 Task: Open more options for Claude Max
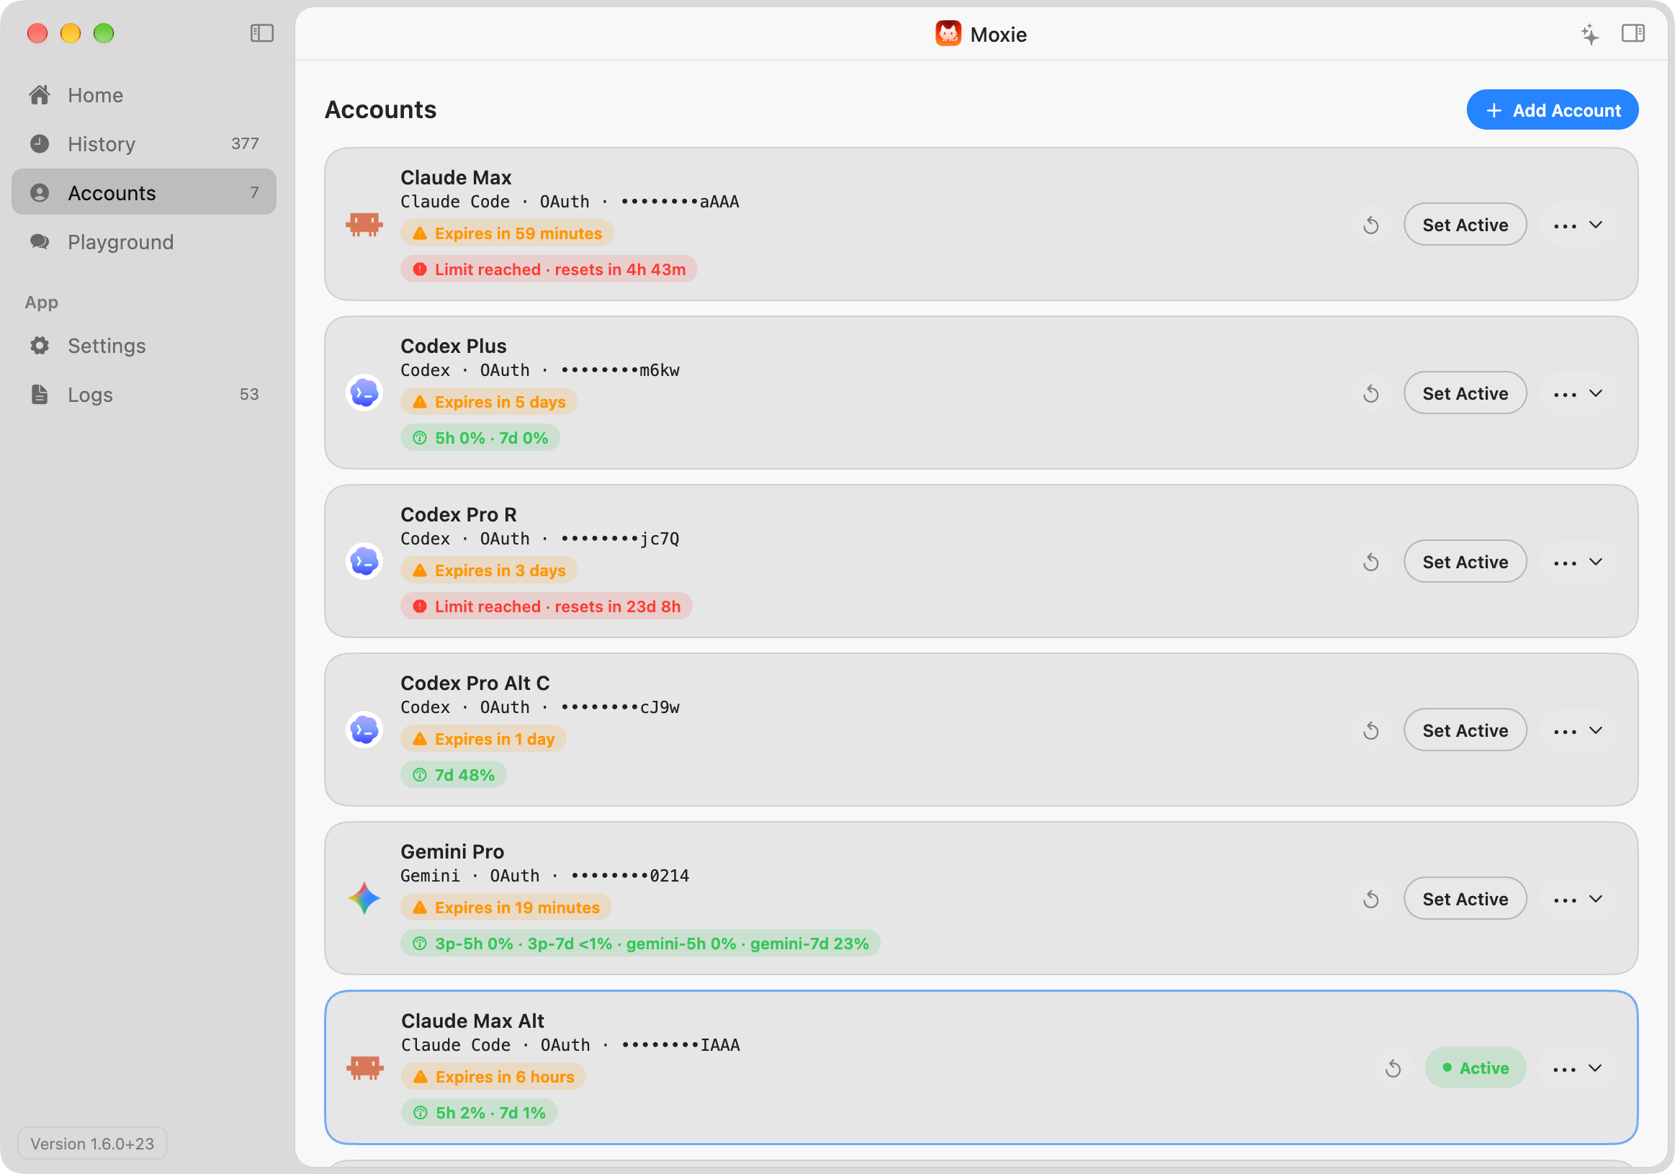1564,226
